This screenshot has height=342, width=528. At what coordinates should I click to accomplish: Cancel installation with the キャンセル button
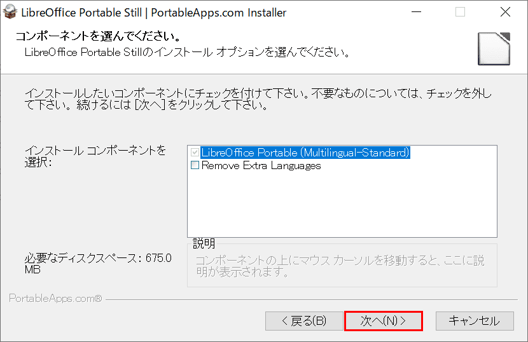tap(475, 321)
